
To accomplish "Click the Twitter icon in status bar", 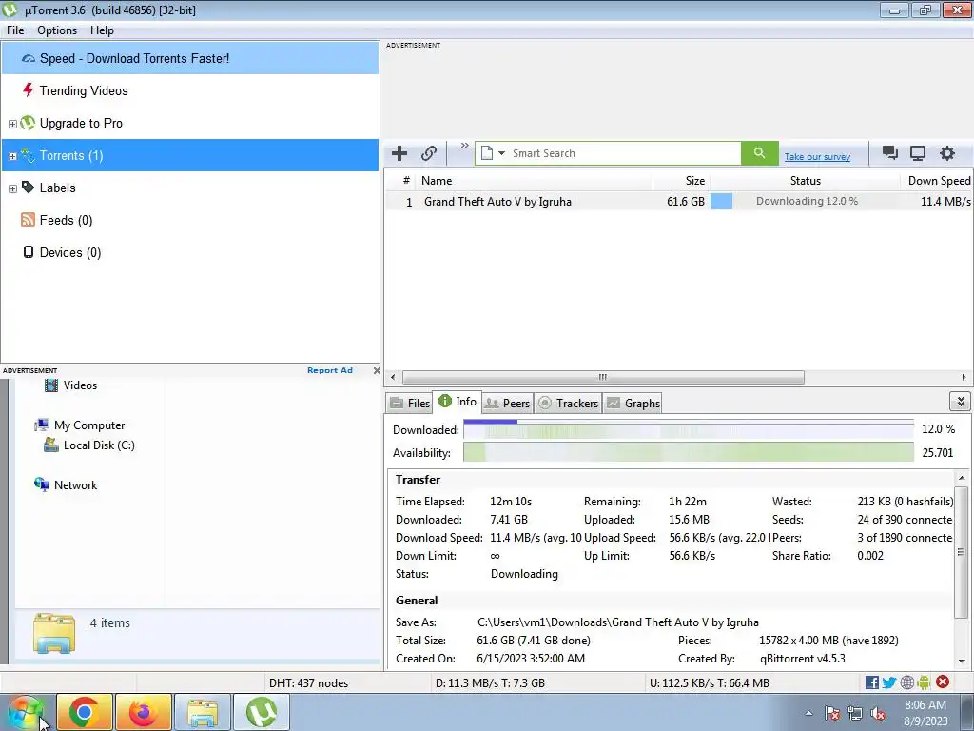I will pyautogui.click(x=889, y=682).
